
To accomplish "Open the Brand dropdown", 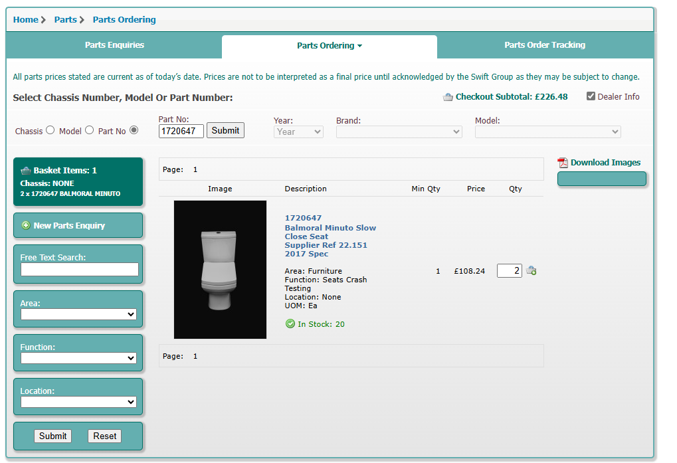I will [x=399, y=132].
